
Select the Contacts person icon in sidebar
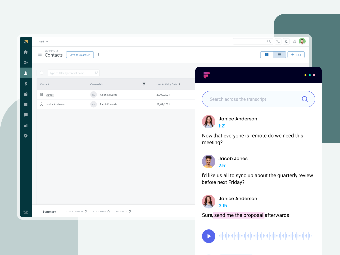pyautogui.click(x=26, y=73)
